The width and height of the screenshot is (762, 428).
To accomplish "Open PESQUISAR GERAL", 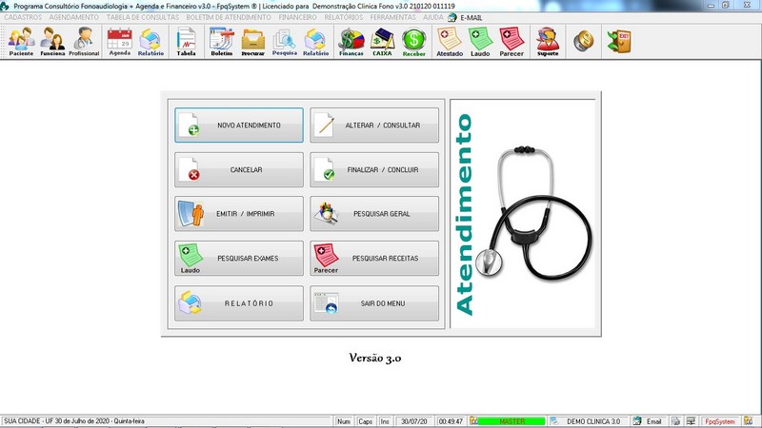I will 374,213.
